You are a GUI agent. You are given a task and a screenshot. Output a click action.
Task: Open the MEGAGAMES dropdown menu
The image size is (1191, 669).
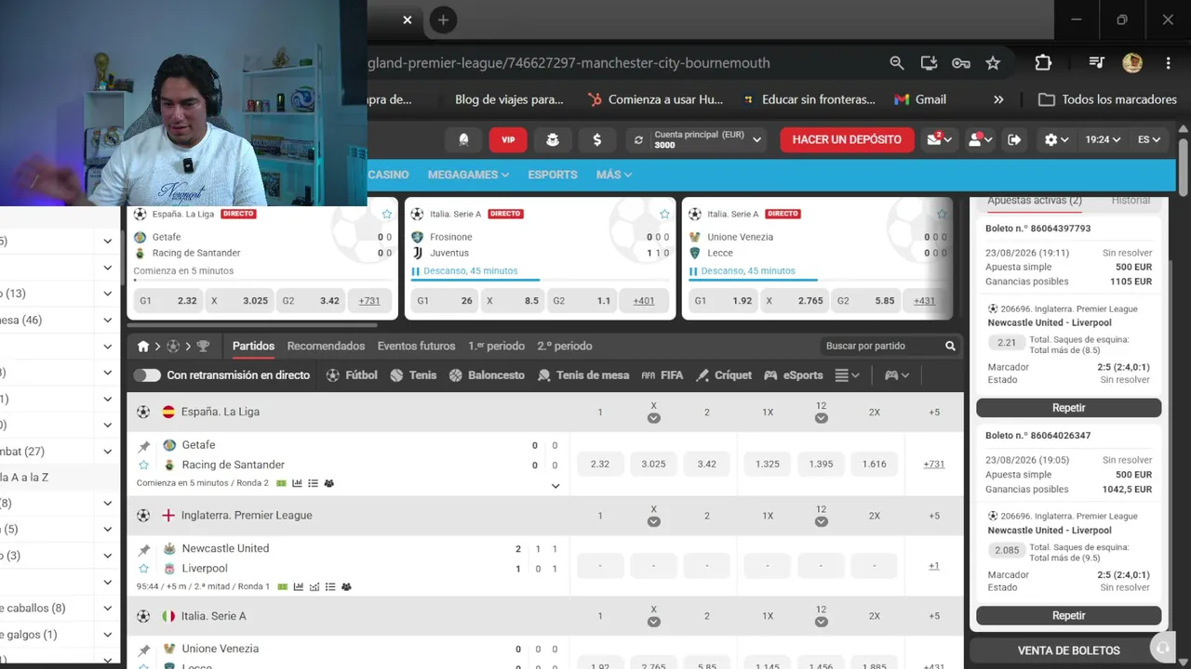pos(468,175)
